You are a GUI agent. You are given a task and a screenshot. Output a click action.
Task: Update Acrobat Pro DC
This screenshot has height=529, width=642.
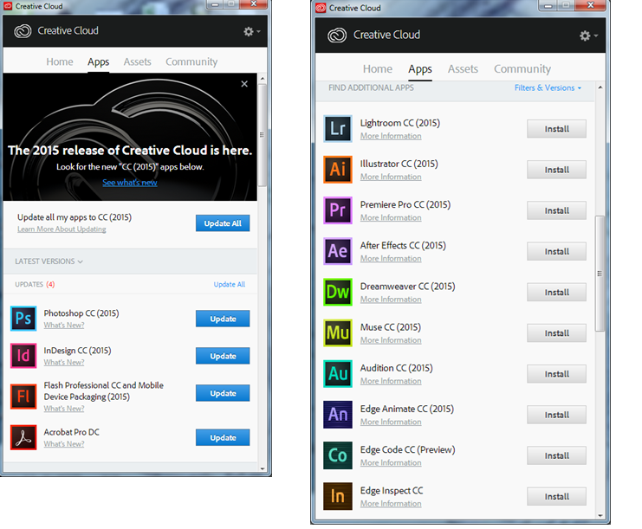pyautogui.click(x=223, y=438)
